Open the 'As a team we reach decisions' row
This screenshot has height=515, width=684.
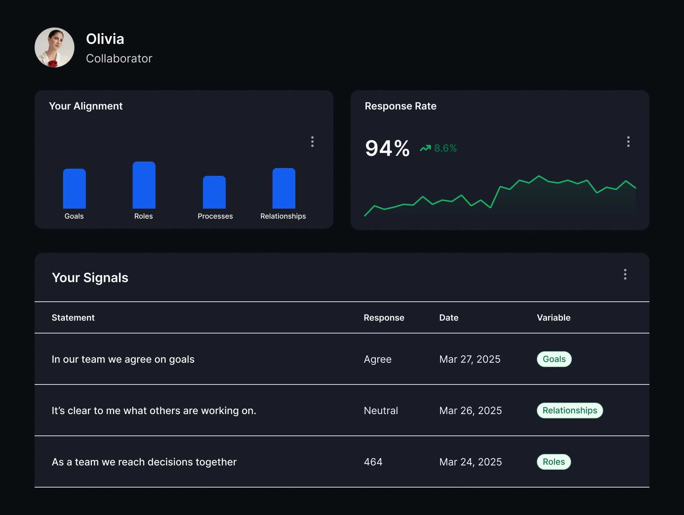pyautogui.click(x=342, y=462)
